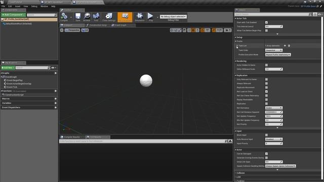The height and width of the screenshot is (182, 324).
Task: Open Profile Execution Mode dropdown
Action: tap(278, 55)
